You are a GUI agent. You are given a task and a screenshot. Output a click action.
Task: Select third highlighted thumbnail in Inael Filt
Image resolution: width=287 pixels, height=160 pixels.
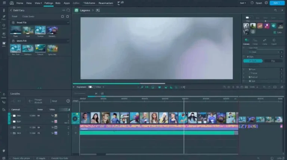point(40,30)
